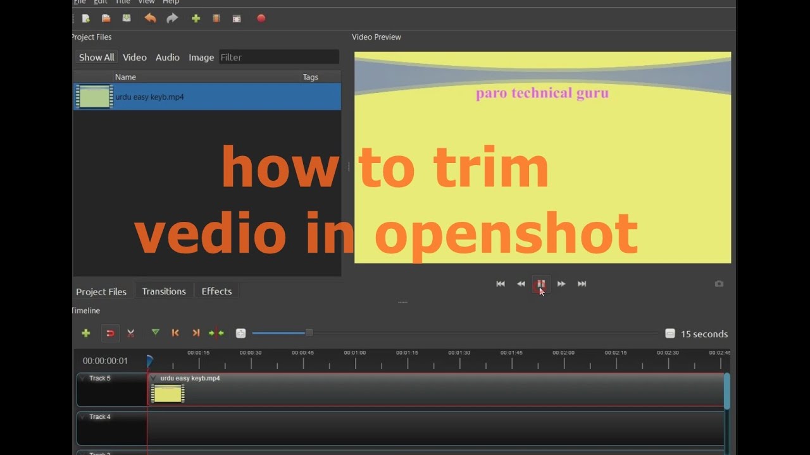Select the Show All filter
The width and height of the screenshot is (810, 455).
(x=96, y=57)
